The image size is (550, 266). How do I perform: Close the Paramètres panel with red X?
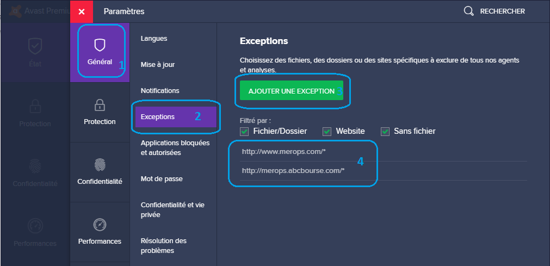(82, 11)
